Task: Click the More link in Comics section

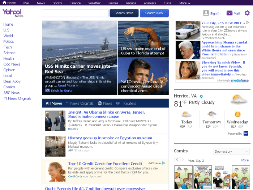Action: pyautogui.click(x=245, y=160)
